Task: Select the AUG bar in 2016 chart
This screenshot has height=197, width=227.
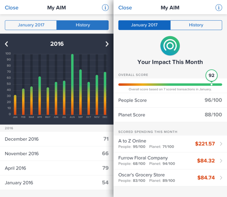Action: click(x=72, y=85)
